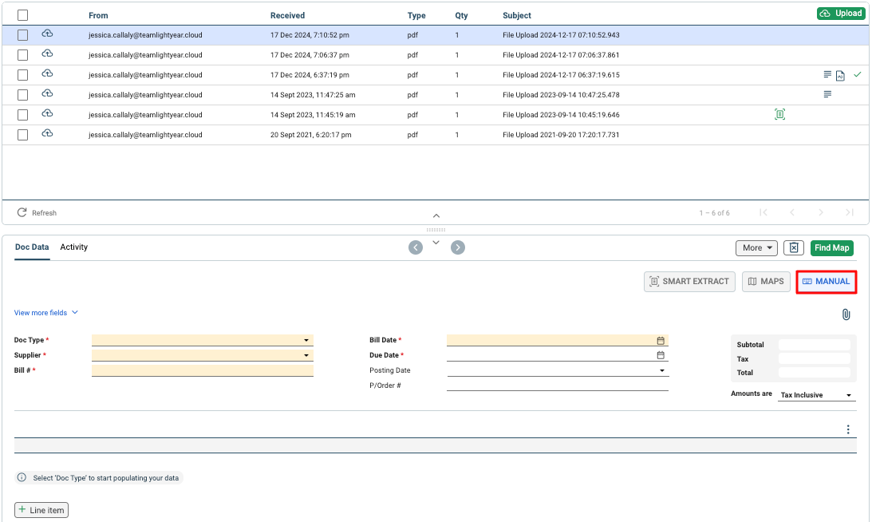Select the SMART EXTRACT mode

pos(689,282)
